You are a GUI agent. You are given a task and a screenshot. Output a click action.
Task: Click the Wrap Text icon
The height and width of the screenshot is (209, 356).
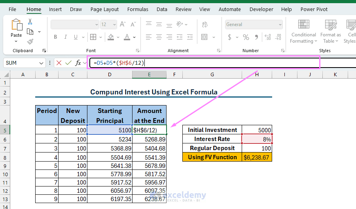pyautogui.click(x=205, y=24)
